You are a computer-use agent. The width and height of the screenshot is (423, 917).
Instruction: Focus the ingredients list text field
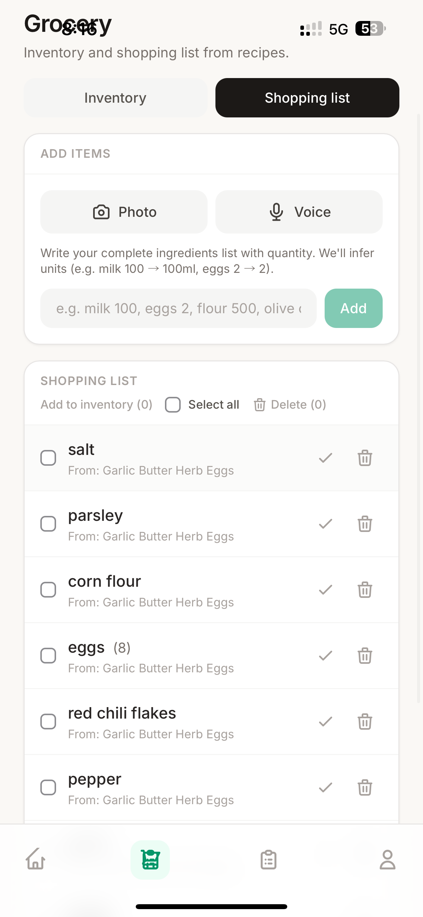[x=178, y=308]
